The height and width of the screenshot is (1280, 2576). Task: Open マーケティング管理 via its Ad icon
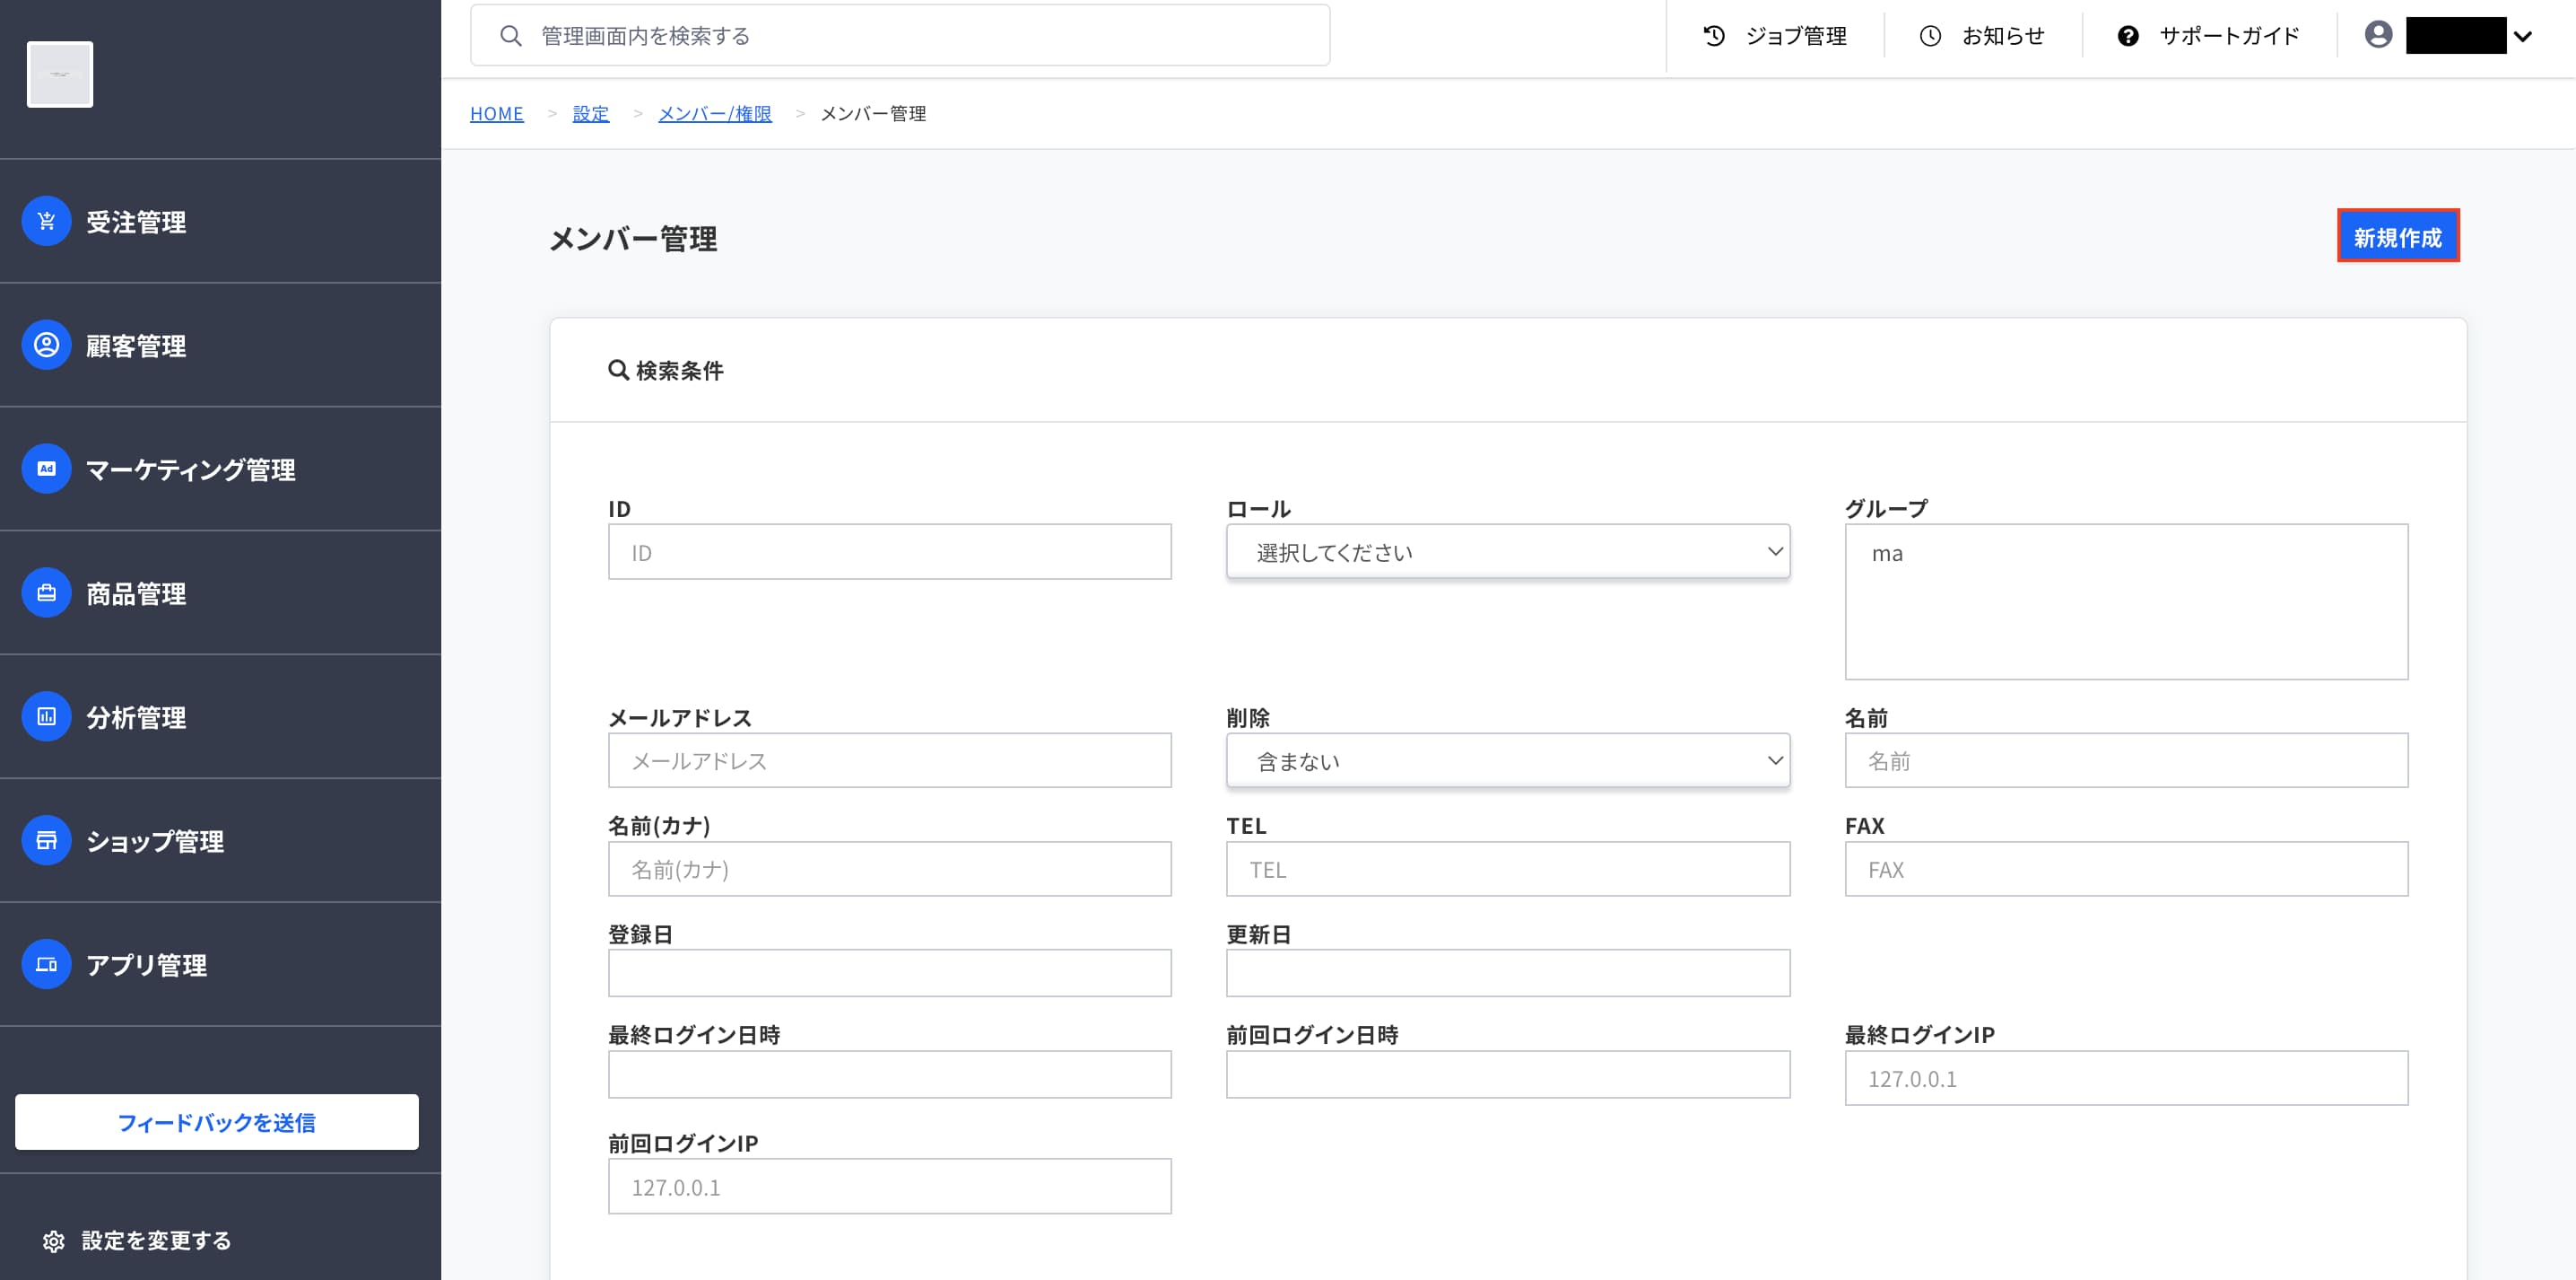[45, 468]
